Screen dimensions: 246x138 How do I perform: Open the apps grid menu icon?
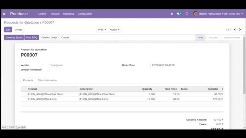click(4, 14)
